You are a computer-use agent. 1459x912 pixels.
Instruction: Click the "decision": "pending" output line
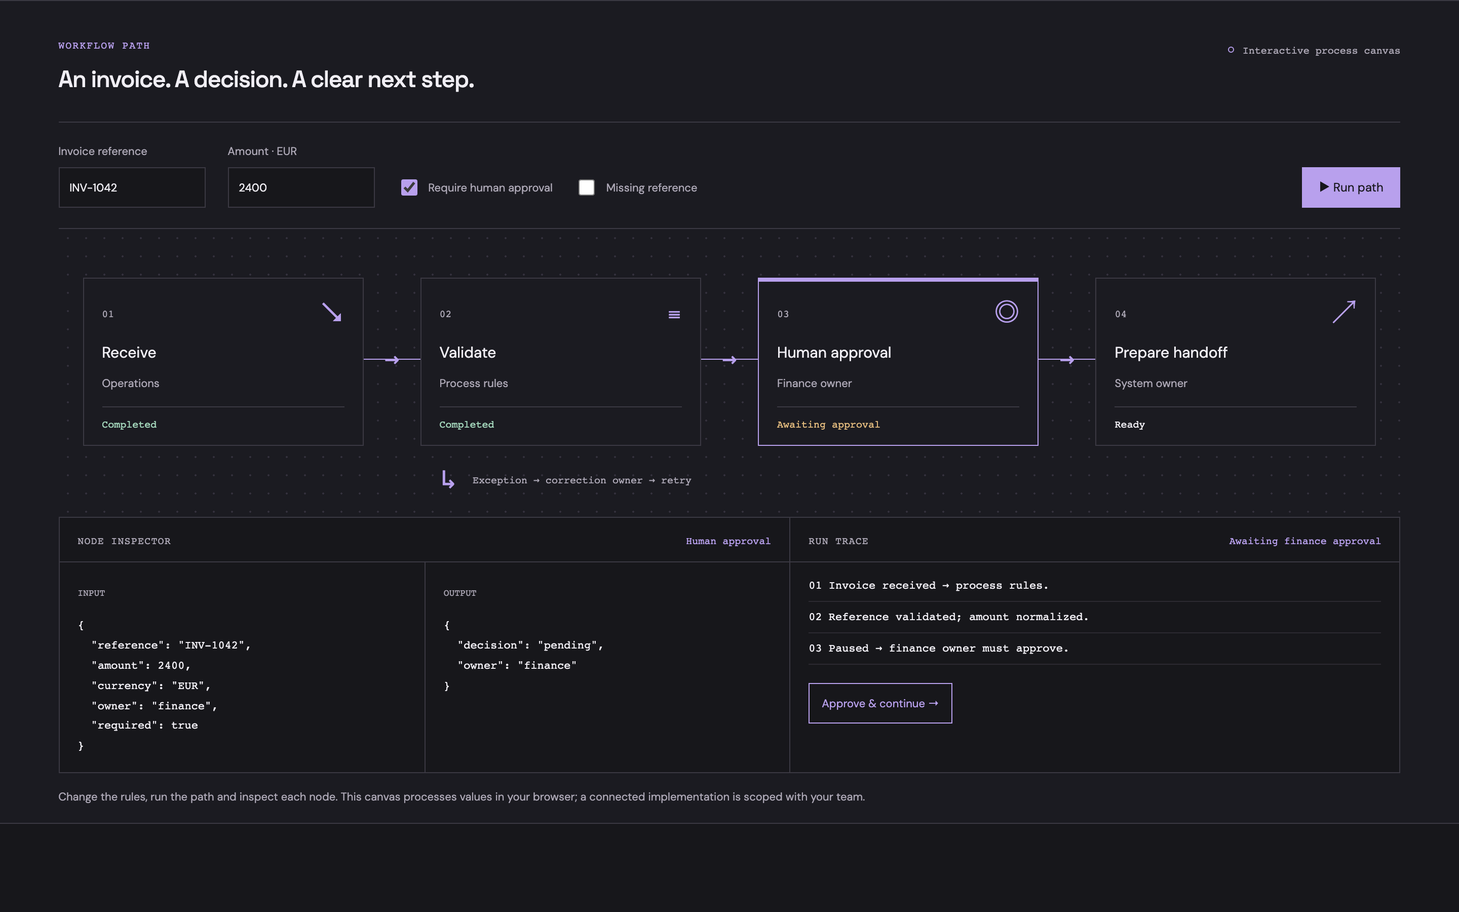coord(530,645)
